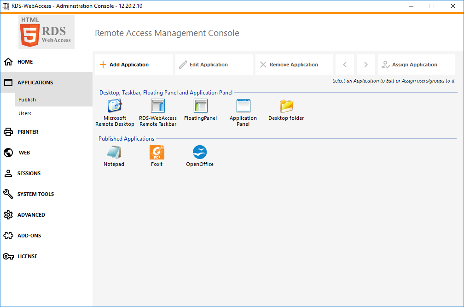Click Assign Application button
Image resolution: width=464 pixels, height=307 pixels.
pos(416,65)
